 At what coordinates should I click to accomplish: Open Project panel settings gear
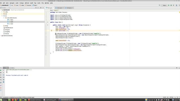[41, 8]
